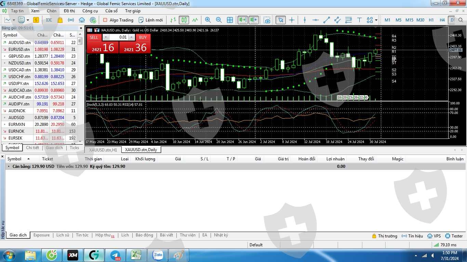
Task: Switch to bar chart display
Action: pos(173,20)
